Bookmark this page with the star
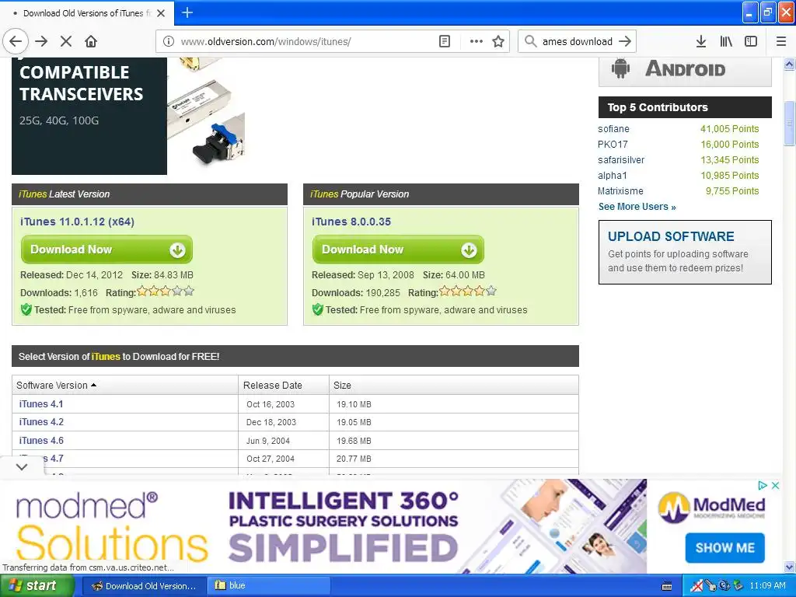Image resolution: width=796 pixels, height=597 pixels. point(498,41)
